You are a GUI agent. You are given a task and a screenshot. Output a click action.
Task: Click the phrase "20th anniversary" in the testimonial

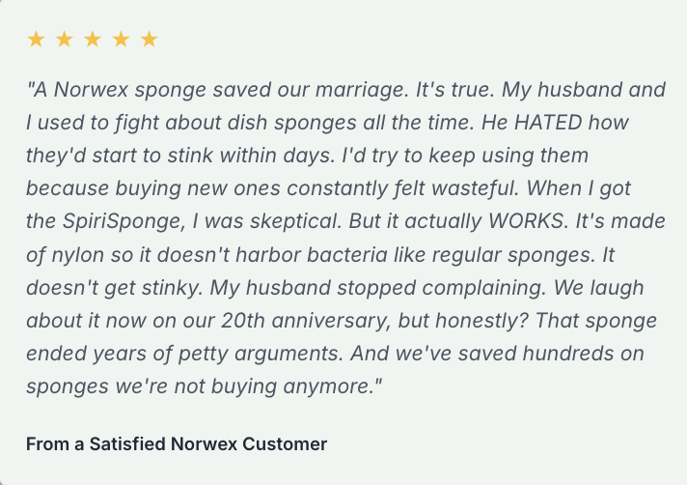point(304,320)
